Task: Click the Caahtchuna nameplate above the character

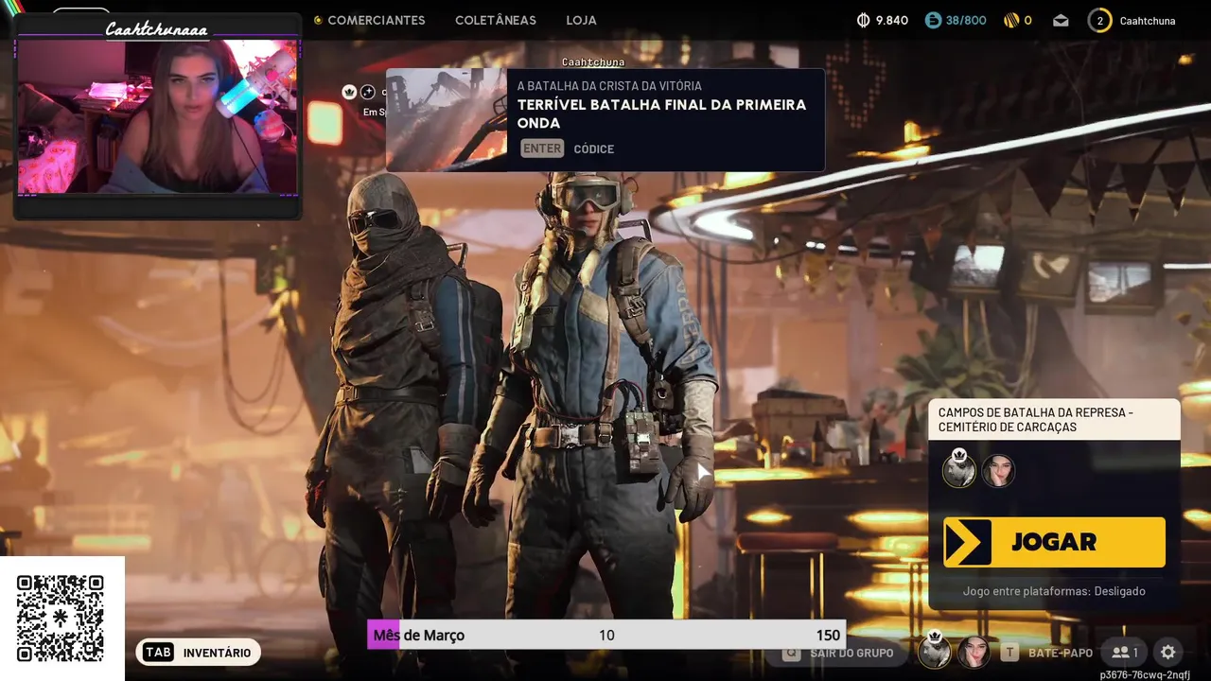Action: tap(593, 62)
